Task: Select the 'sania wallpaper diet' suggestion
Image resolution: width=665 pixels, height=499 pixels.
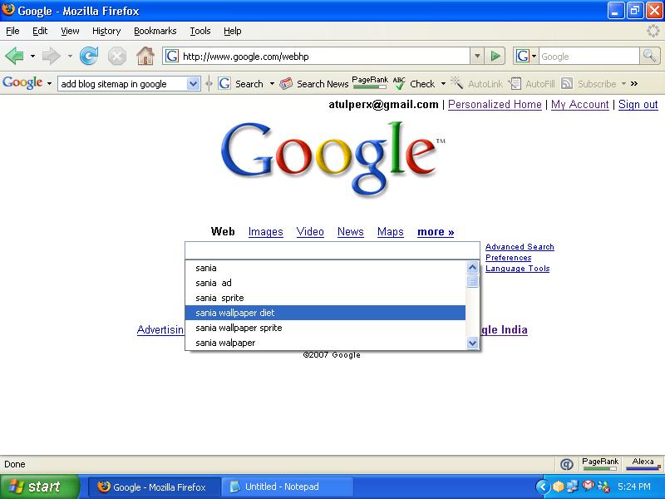Action: 325,313
